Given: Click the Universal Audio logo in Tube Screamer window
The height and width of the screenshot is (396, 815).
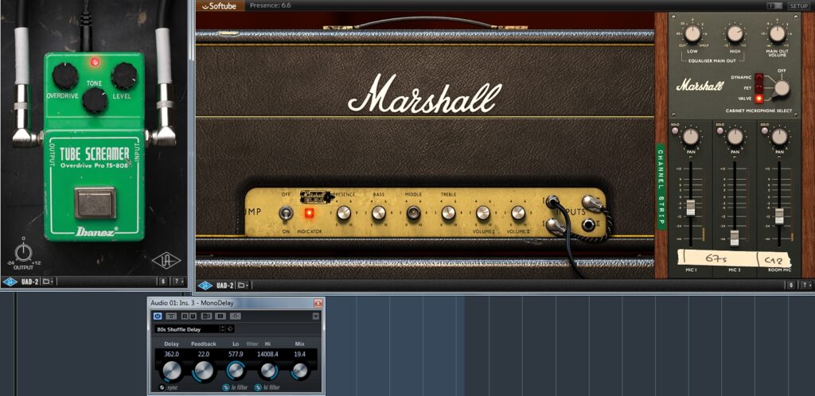Looking at the screenshot, I should [x=166, y=260].
